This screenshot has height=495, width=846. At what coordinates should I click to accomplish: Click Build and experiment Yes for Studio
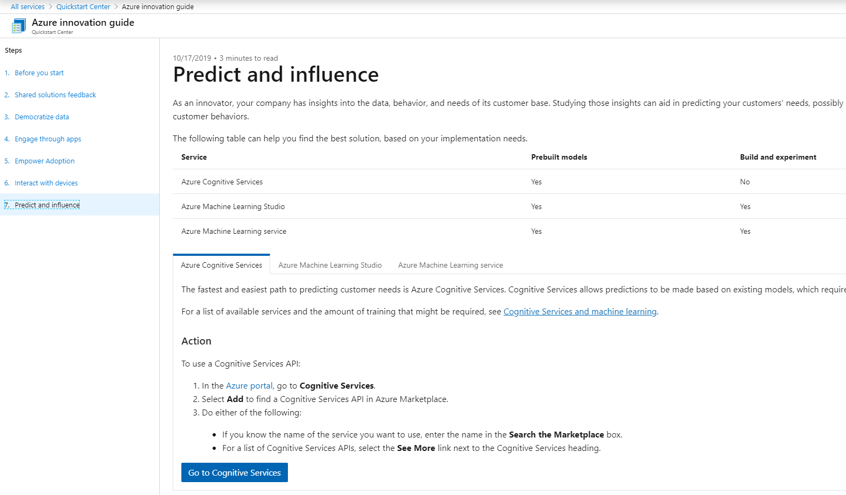coord(745,207)
